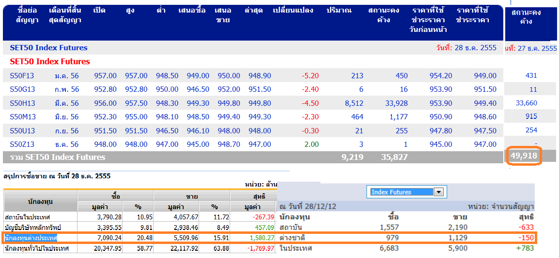Click the S50U13 contract symbol

(x=22, y=131)
